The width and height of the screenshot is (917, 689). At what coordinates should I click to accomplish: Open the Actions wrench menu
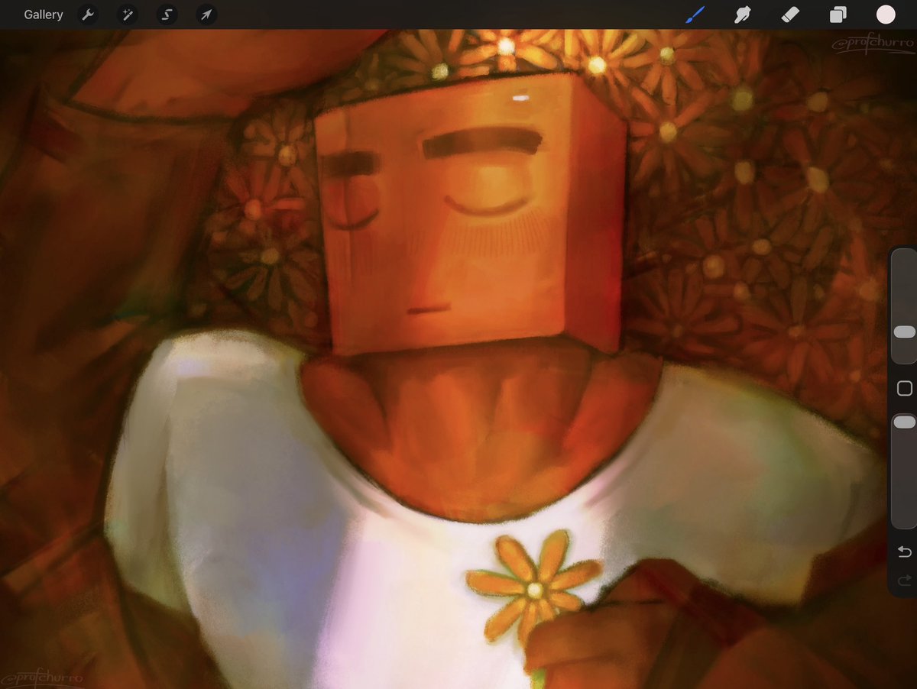pyautogui.click(x=89, y=15)
